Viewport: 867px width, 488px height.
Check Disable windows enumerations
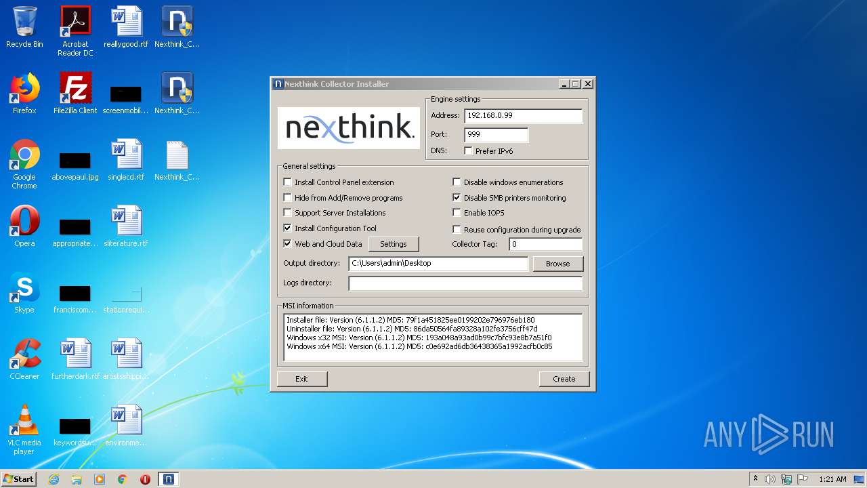(x=457, y=182)
